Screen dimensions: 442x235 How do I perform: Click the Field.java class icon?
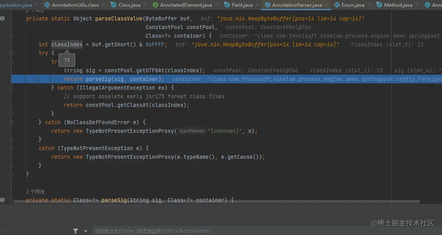(227, 5)
